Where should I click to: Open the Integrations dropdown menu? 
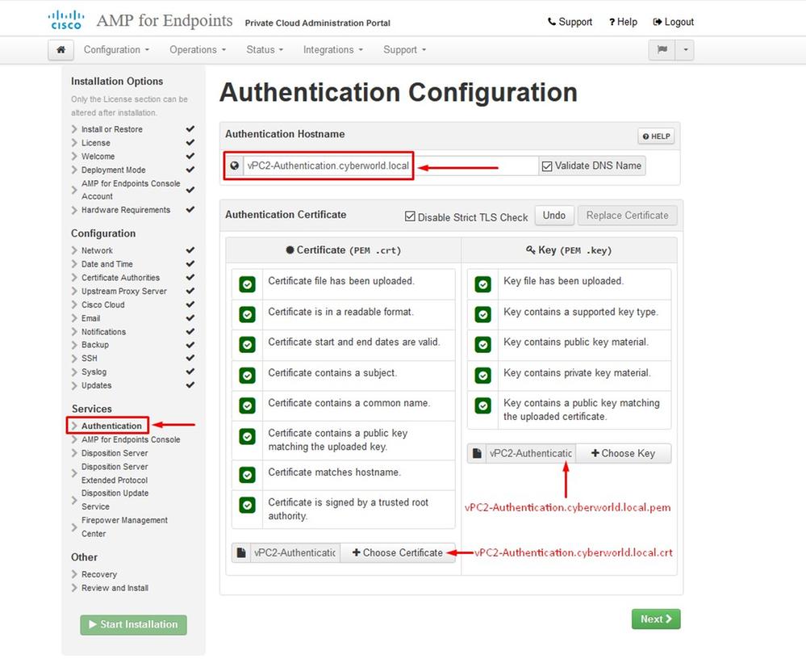[x=333, y=50]
